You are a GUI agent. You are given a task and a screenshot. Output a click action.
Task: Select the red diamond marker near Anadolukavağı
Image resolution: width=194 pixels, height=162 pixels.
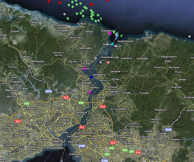click(x=108, y=62)
